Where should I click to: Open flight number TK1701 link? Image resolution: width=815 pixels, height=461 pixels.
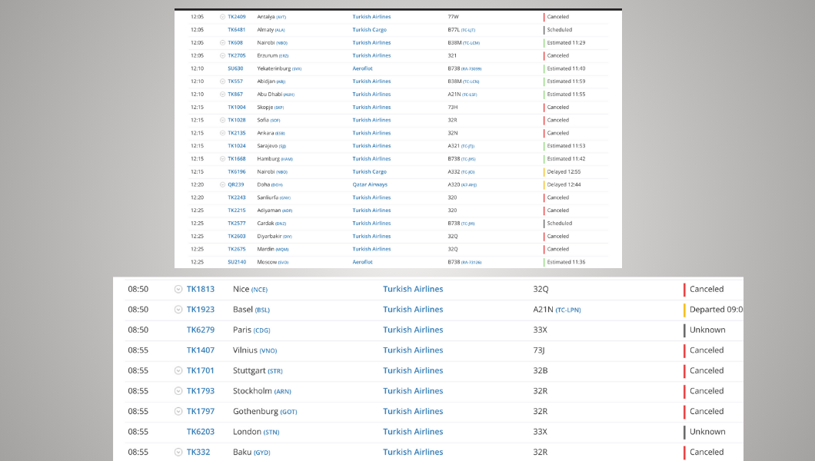point(201,370)
